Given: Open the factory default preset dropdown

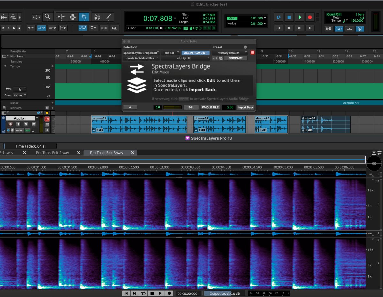Looking at the screenshot, I should pyautogui.click(x=230, y=53).
